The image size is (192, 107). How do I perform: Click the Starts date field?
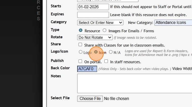[93, 7]
